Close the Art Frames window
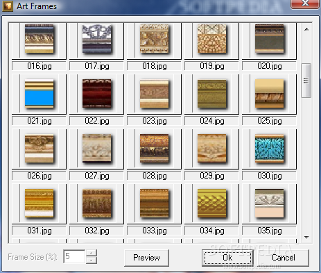321x273 pixels. pos(305,3)
